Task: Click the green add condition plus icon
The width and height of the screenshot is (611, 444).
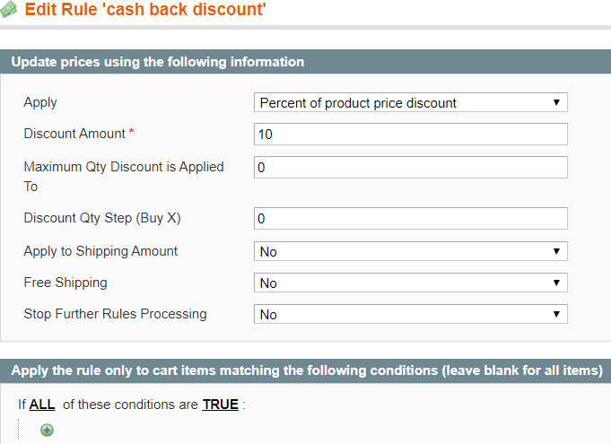Action: 47,430
